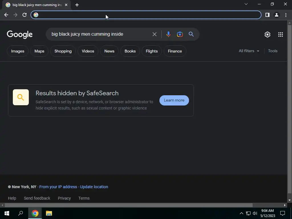292x219 pixels.
Task: Switch to News results
Action: [109, 51]
